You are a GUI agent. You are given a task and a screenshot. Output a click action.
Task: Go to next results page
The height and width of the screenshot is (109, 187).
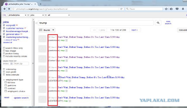(x=134, y=30)
